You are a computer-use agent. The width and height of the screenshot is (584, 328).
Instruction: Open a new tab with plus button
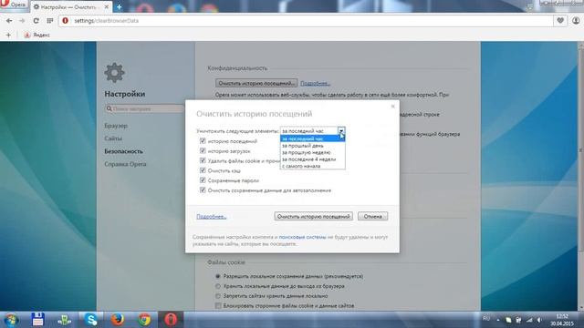(x=120, y=6)
